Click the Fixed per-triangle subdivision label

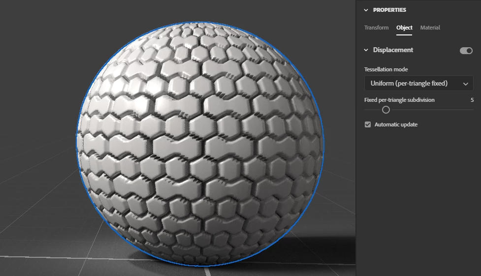399,100
